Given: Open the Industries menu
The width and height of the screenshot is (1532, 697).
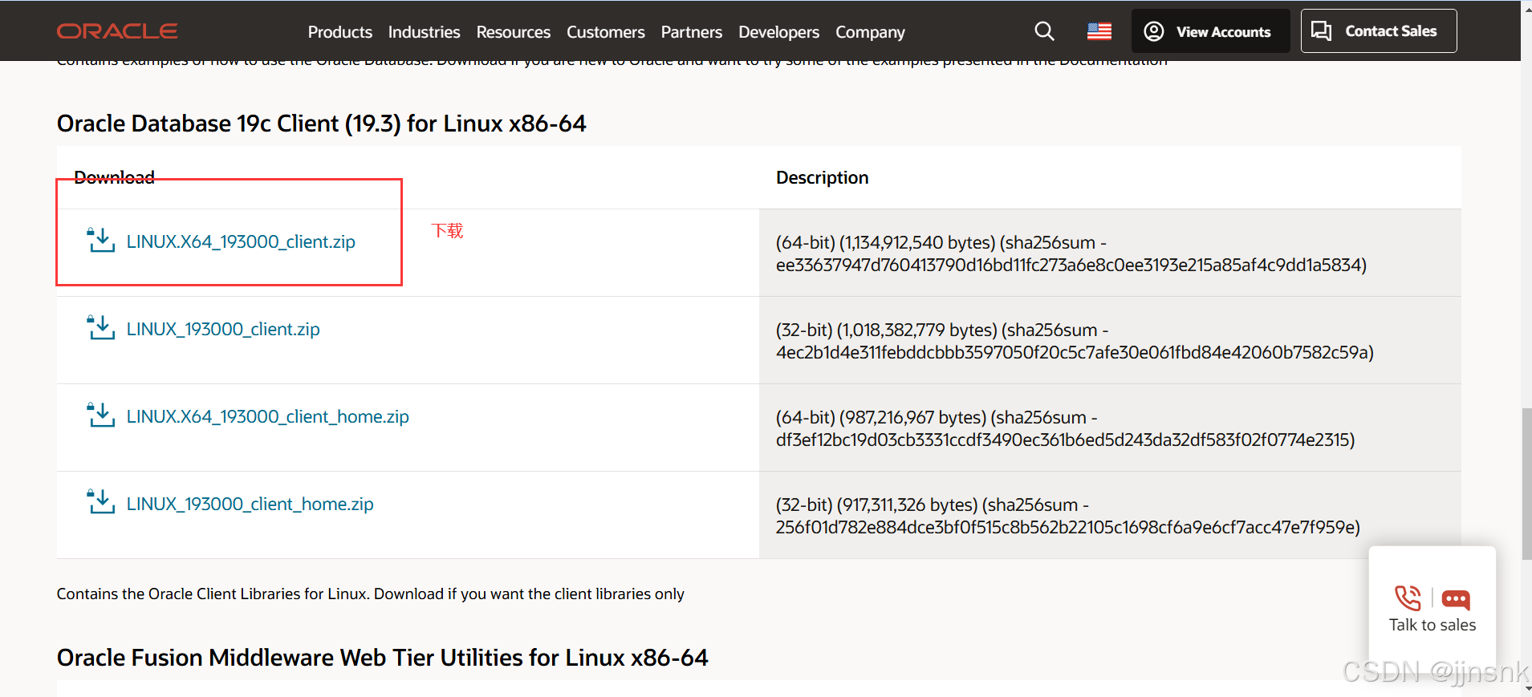Looking at the screenshot, I should coord(424,32).
